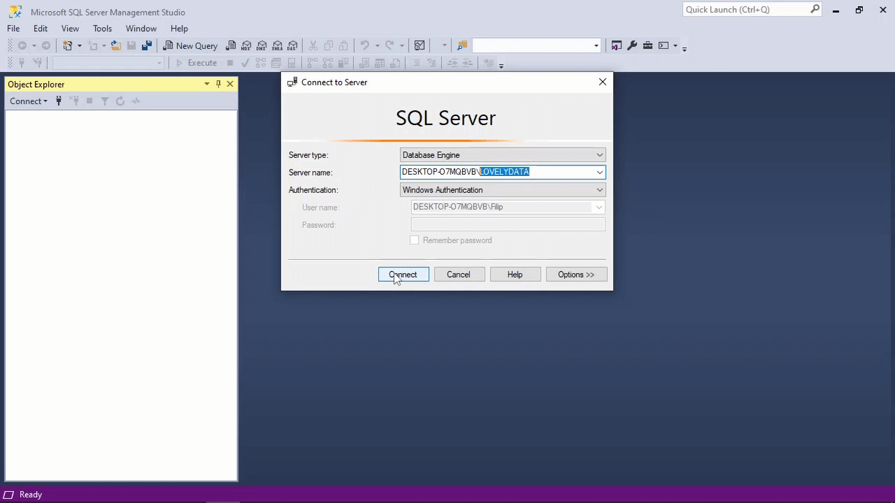Viewport: 895px width, 503px height.
Task: Click the Connect Object Explorer plug icon
Action: [59, 101]
